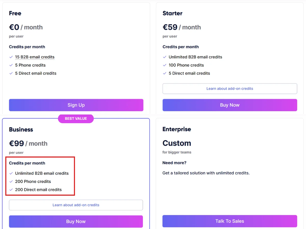Click the checkmark next to 100 Phone credits
This screenshot has height=229, width=306.
point(165,65)
